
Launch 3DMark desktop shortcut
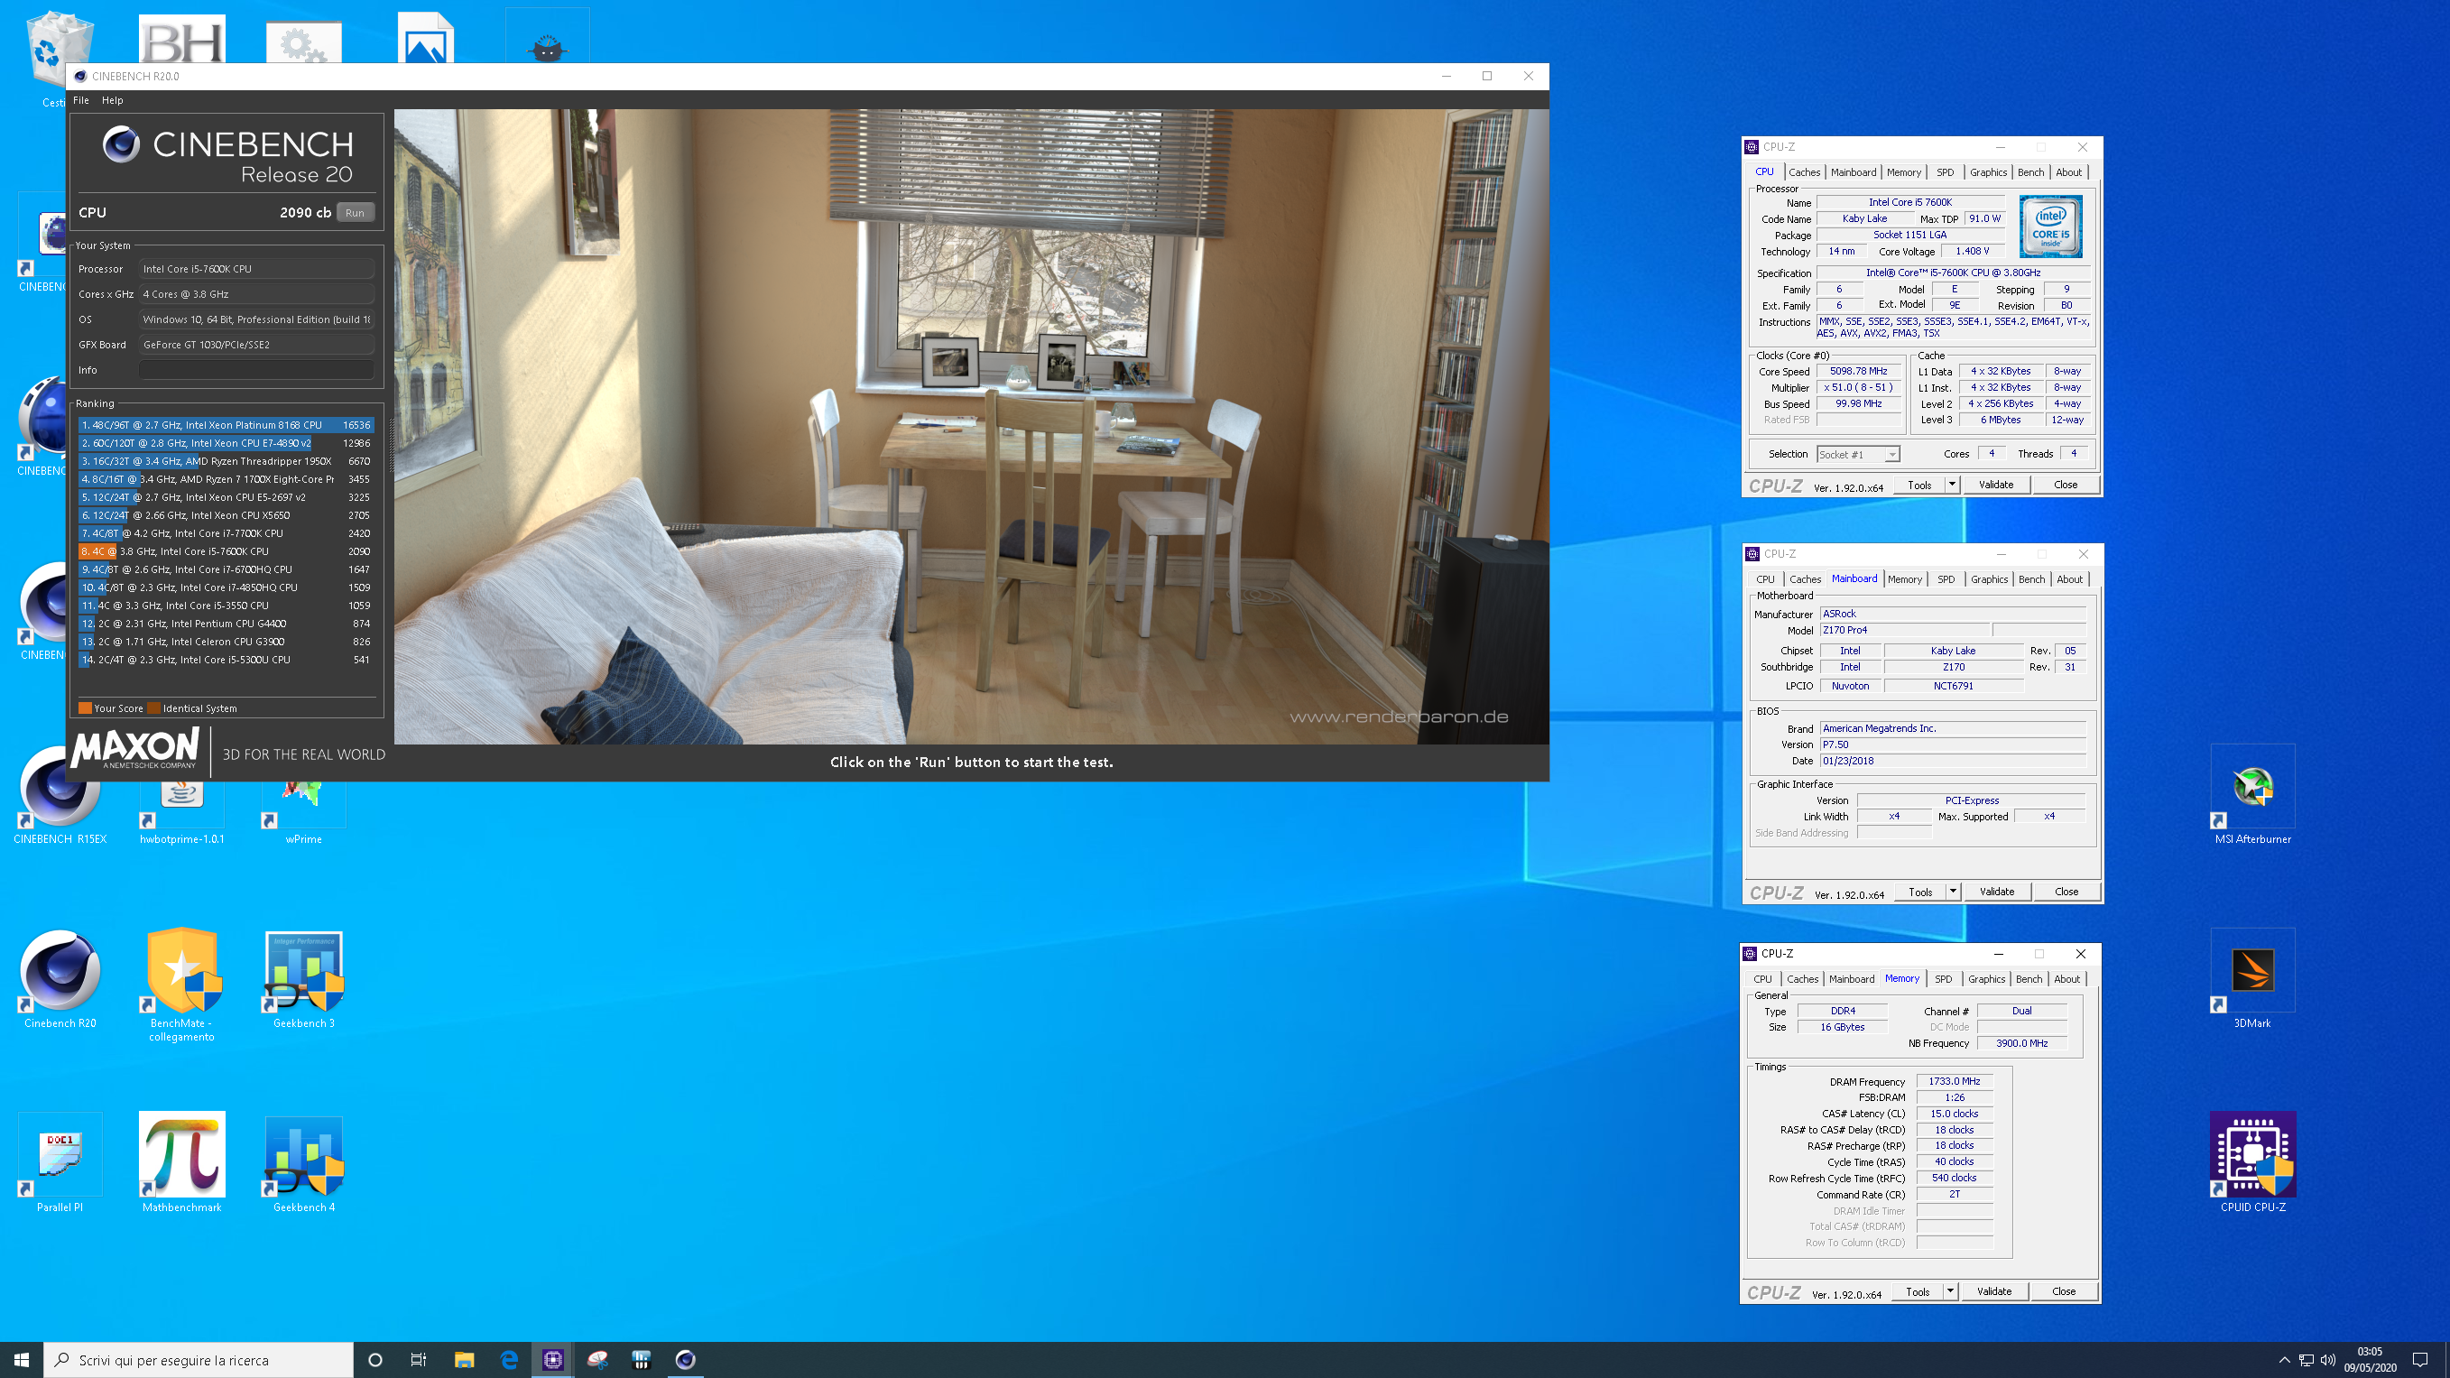pos(2252,979)
